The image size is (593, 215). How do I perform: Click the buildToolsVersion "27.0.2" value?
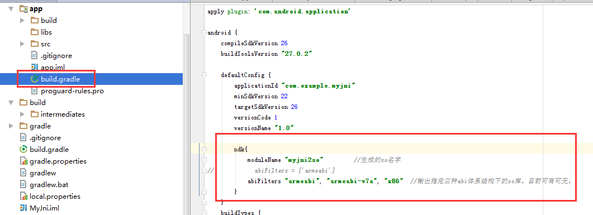coord(296,54)
